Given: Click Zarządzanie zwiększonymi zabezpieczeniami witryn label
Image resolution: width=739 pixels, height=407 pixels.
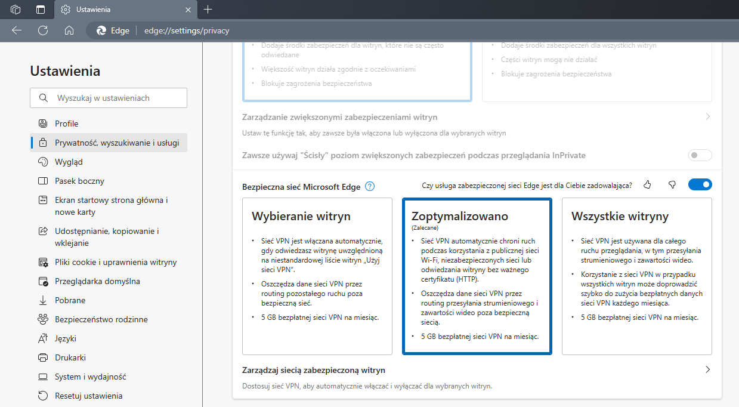Looking at the screenshot, I should tap(340, 117).
